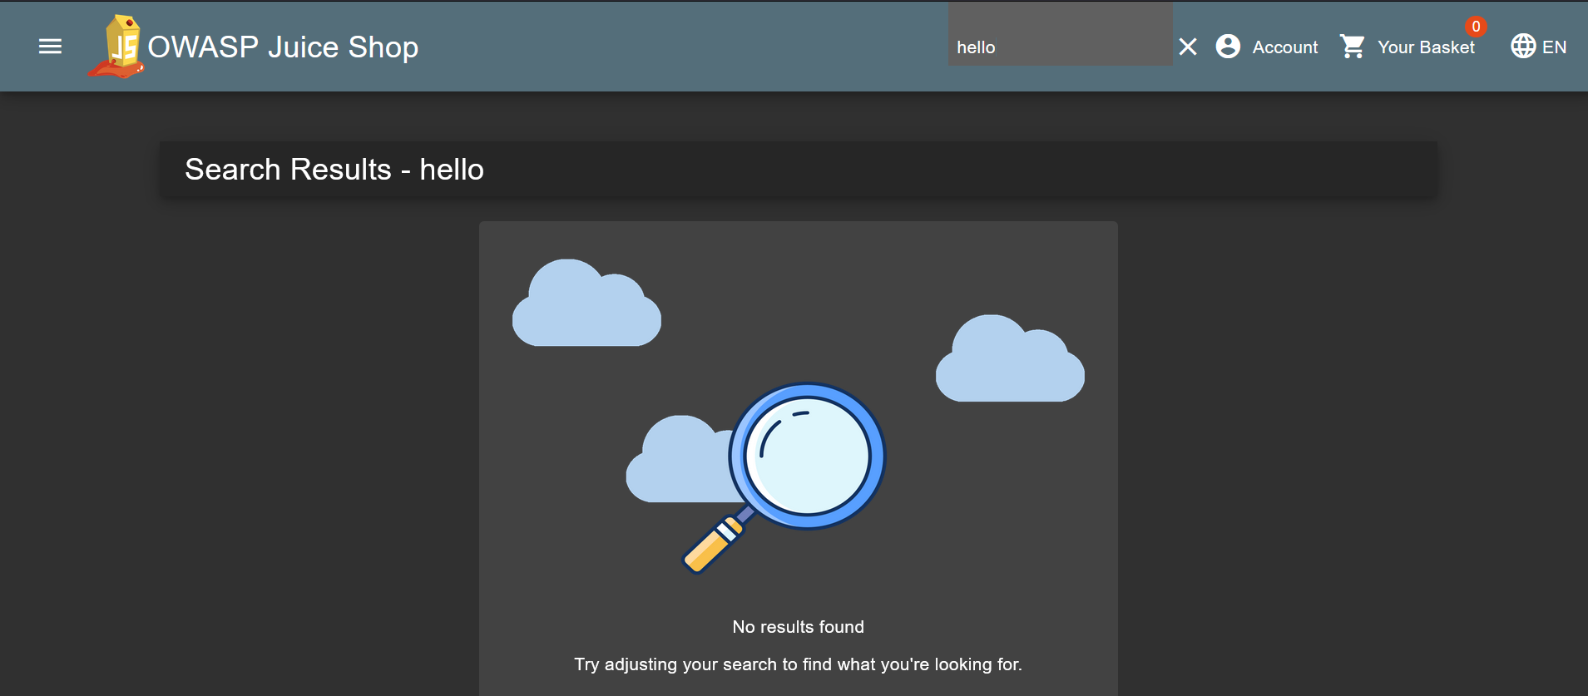The height and width of the screenshot is (696, 1588).
Task: Click the Try adjusting your search text
Action: 798,664
